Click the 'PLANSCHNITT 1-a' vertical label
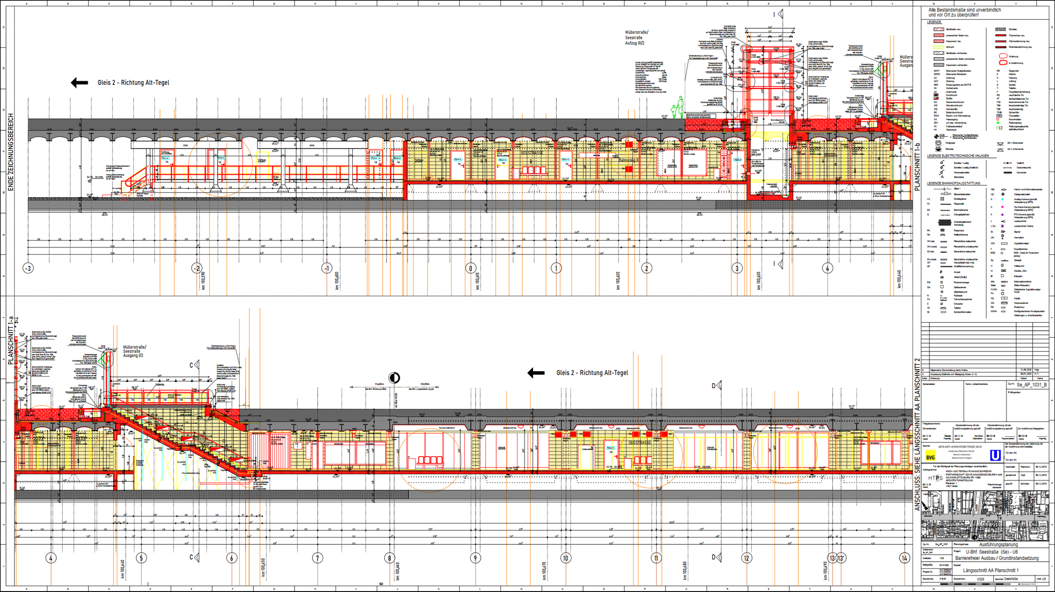 [11, 340]
